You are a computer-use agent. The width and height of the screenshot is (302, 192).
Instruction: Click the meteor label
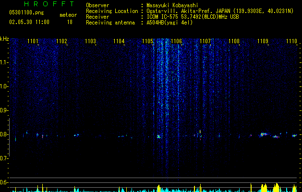[68, 15]
